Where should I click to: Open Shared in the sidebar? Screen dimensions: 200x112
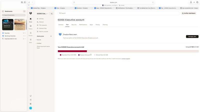coord(41,22)
